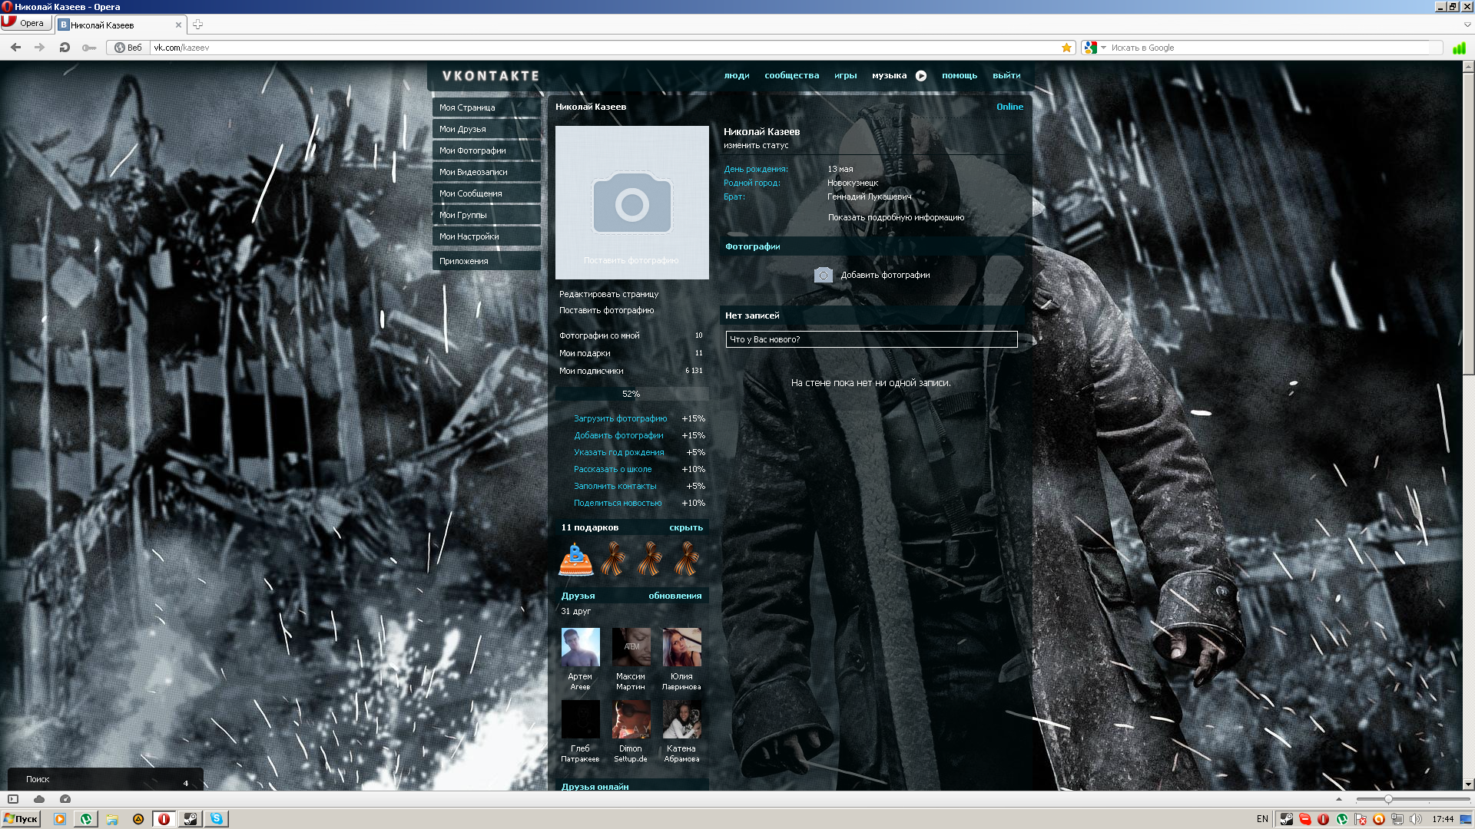The width and height of the screenshot is (1475, 829).
Task: Open the view options arrow near zoom
Action: coord(1339,799)
